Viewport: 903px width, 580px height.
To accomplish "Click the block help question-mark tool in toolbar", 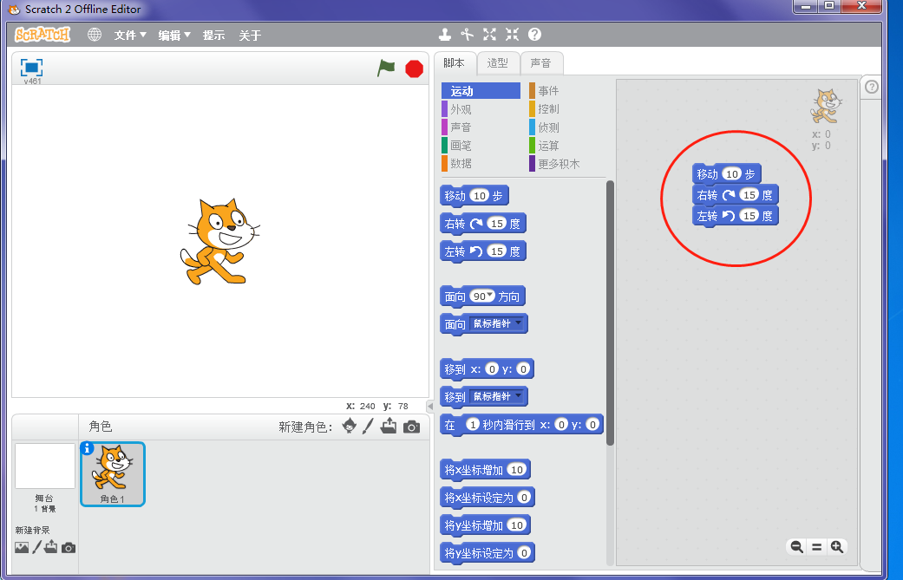I will (534, 35).
